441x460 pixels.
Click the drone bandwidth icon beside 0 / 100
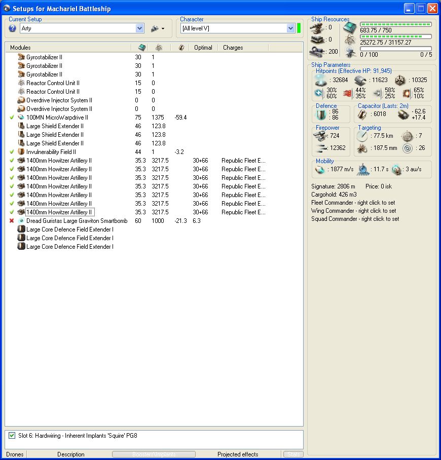[350, 52]
